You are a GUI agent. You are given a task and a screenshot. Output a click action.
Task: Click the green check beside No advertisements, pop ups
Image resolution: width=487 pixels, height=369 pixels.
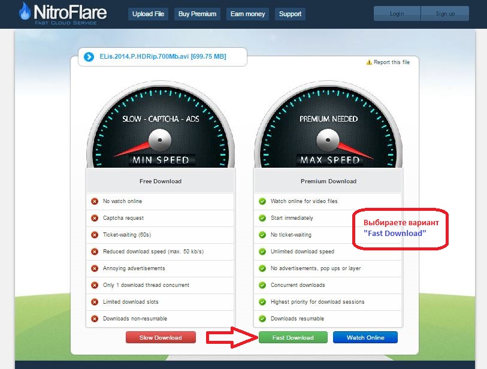[262, 268]
